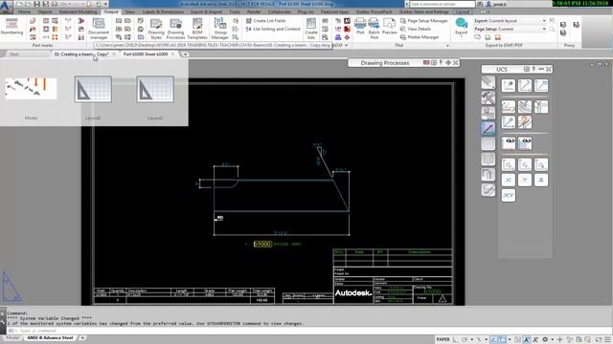Screen dimensions: 613x344
Task: Select the Layout2 preview thumbnail
Action: pyautogui.click(x=155, y=89)
